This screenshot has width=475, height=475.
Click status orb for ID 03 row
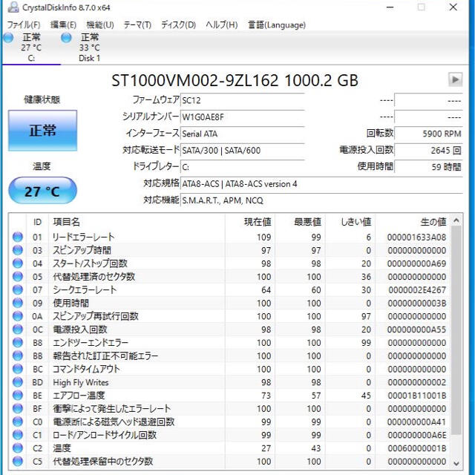point(18,250)
